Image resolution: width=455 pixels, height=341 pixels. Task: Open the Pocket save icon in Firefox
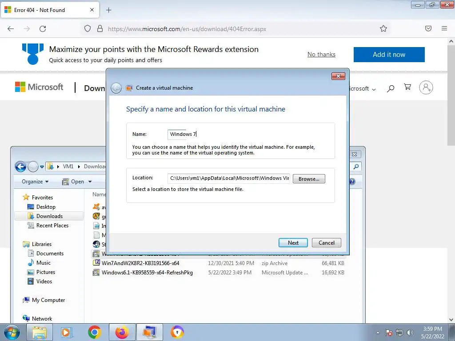click(x=428, y=28)
